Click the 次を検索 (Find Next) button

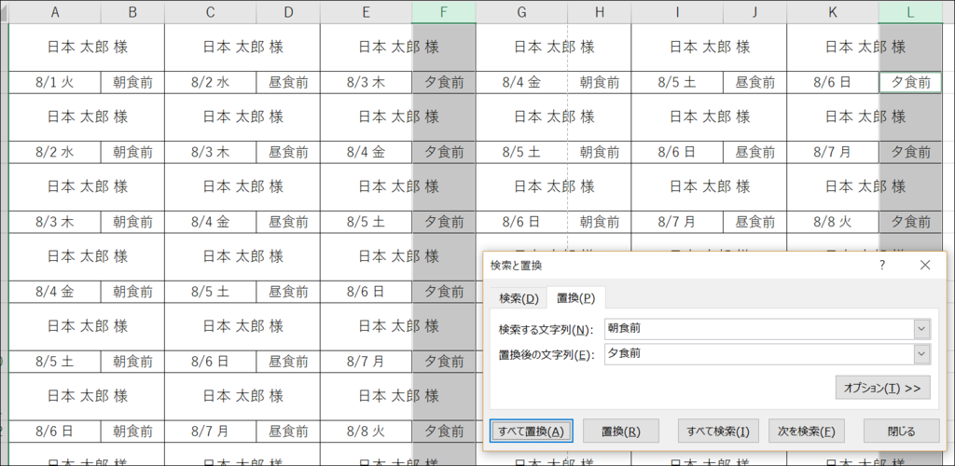click(x=807, y=432)
